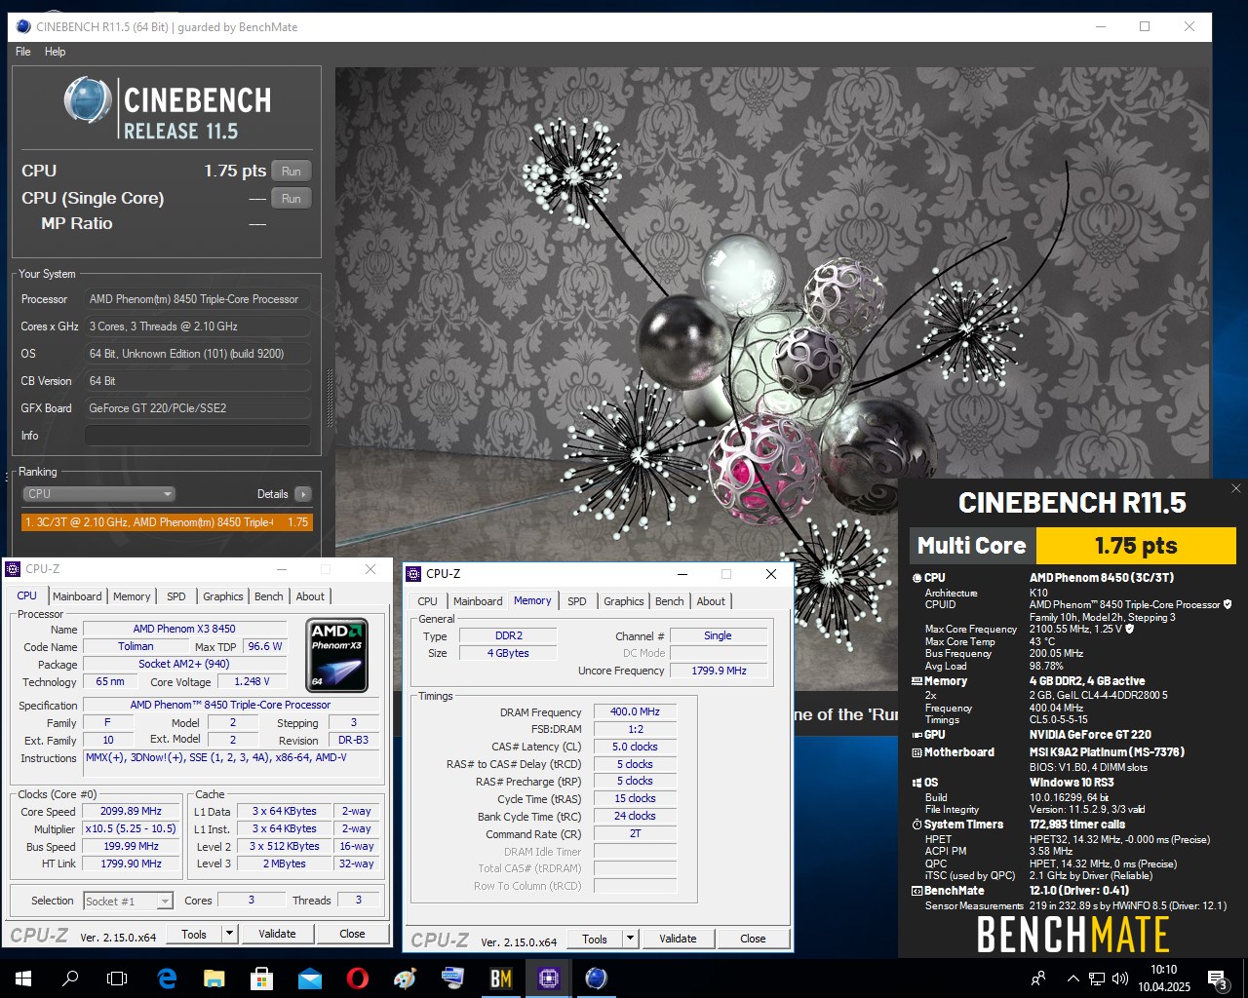
Task: Open Mainboard tab in left CPU-Z
Action: tap(77, 596)
